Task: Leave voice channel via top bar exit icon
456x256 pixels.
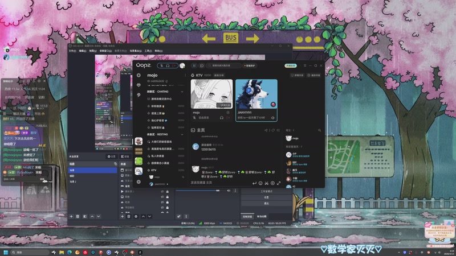Action: click(174, 65)
